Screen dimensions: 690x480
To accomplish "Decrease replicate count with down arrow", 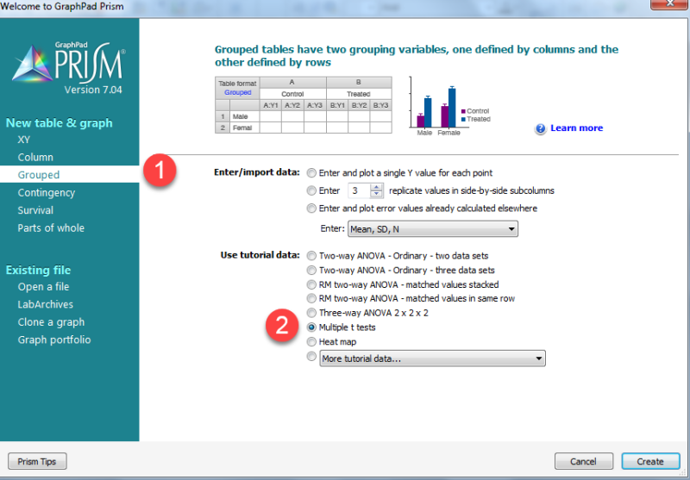I will pos(376,194).
